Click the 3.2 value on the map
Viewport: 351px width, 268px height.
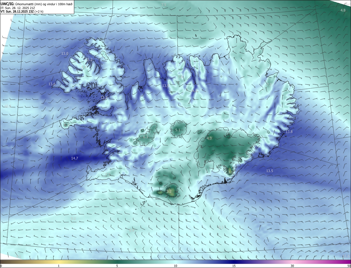tap(169, 191)
